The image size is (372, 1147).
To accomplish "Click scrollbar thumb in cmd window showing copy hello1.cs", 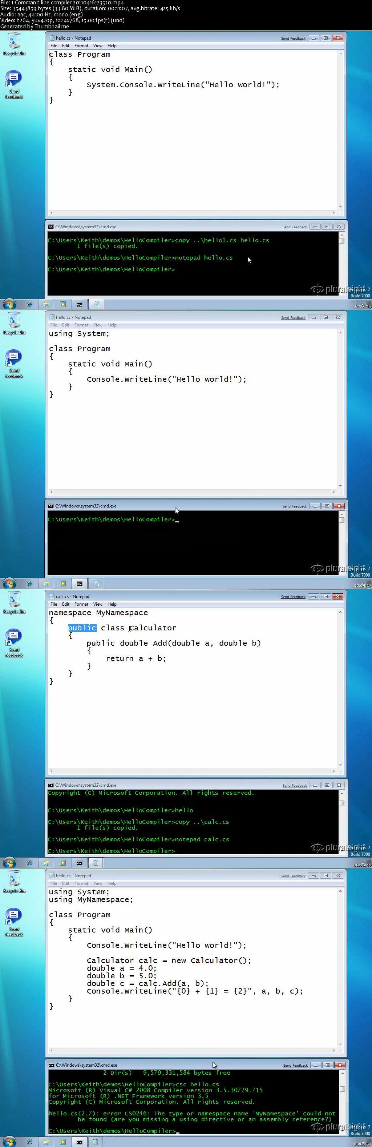I will pos(341,241).
